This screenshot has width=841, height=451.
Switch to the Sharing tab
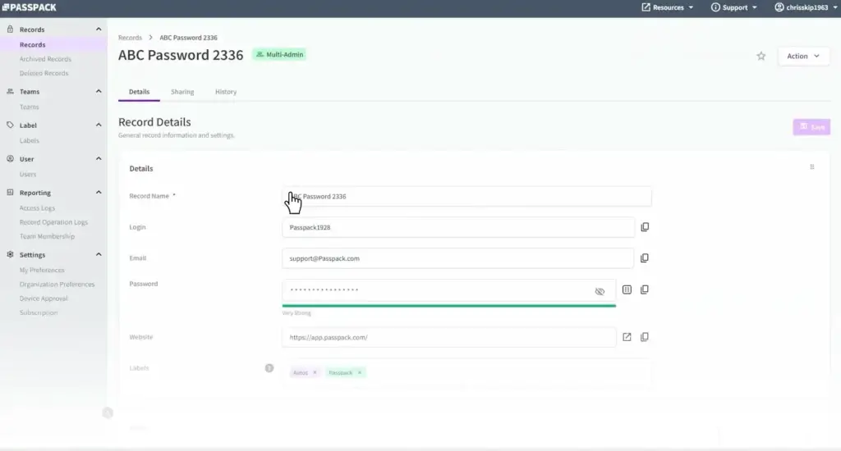click(x=182, y=92)
